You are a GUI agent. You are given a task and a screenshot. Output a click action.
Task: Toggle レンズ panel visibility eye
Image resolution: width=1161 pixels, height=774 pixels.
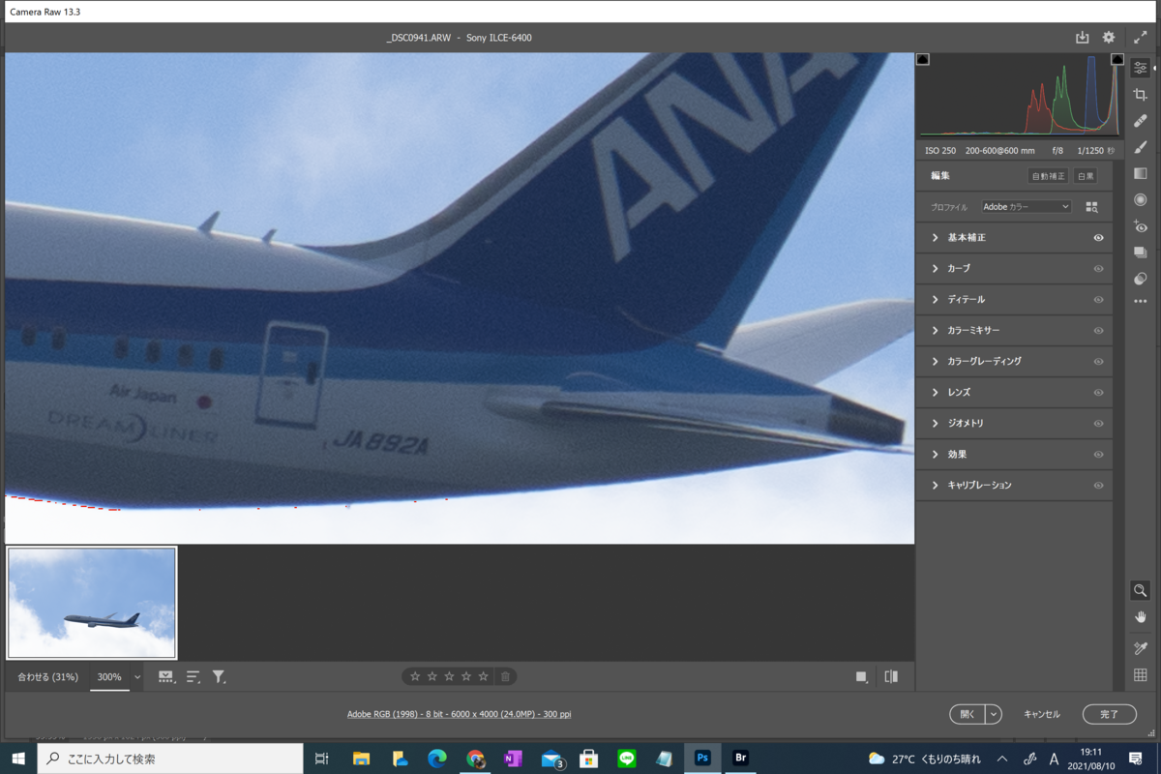[1098, 393]
